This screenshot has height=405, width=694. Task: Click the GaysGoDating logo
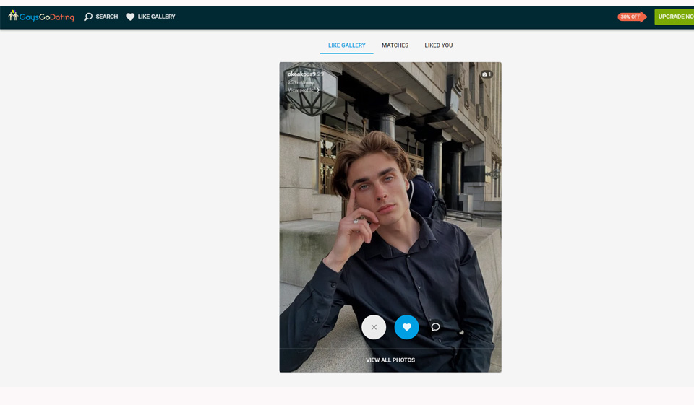click(x=41, y=16)
